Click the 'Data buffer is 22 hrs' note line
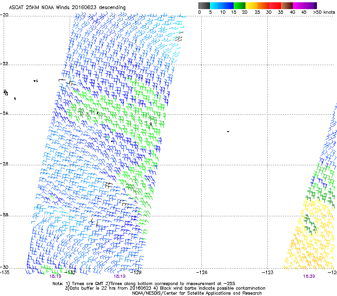 [x=165, y=288]
